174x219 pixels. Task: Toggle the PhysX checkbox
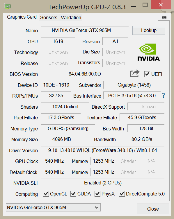(x=97, y=194)
